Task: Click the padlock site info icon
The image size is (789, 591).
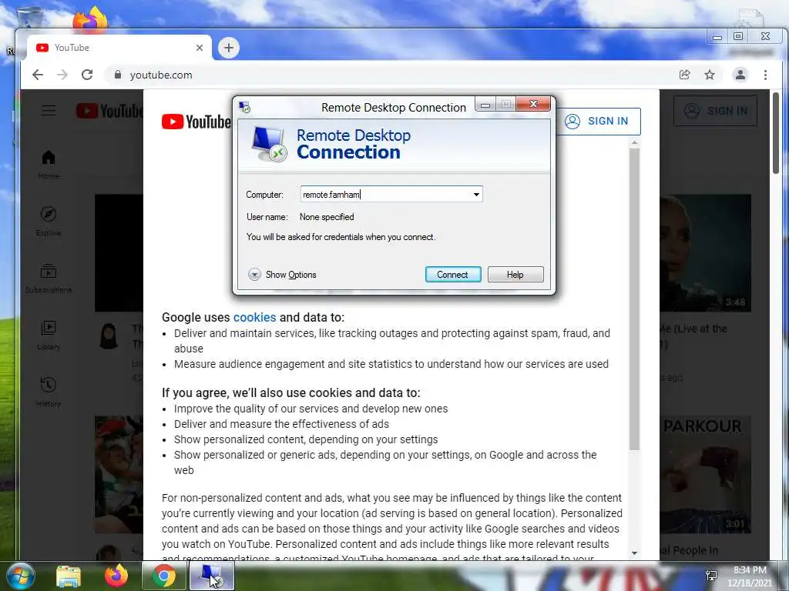Action: coord(118,75)
